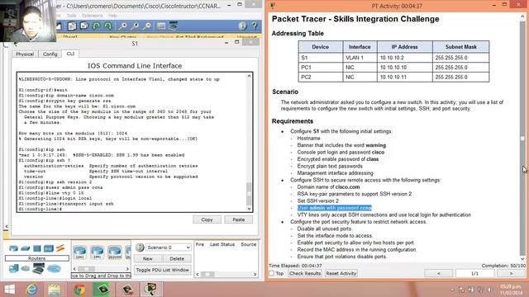Click the Help question mark icon
529x297 pixels.
tap(255, 26)
